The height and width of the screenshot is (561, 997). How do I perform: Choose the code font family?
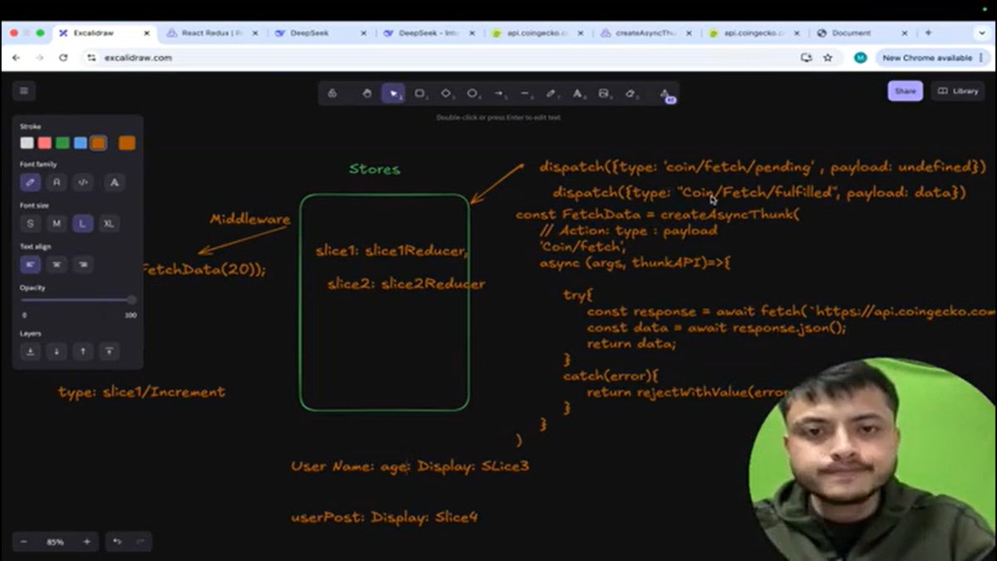click(x=82, y=182)
